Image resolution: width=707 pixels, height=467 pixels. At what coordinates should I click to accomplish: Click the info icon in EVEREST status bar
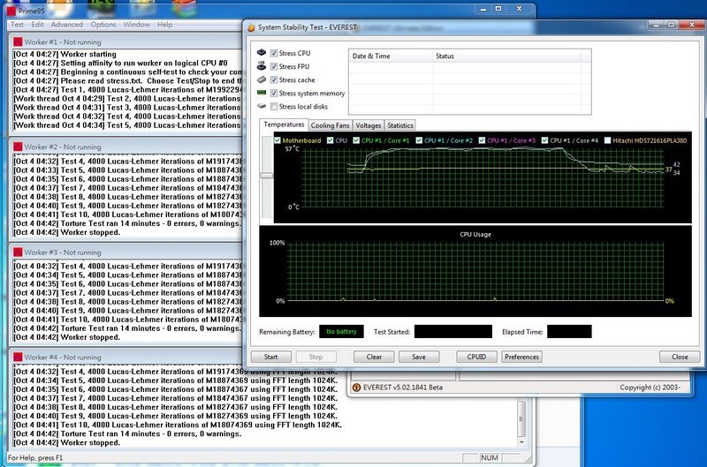[x=356, y=388]
